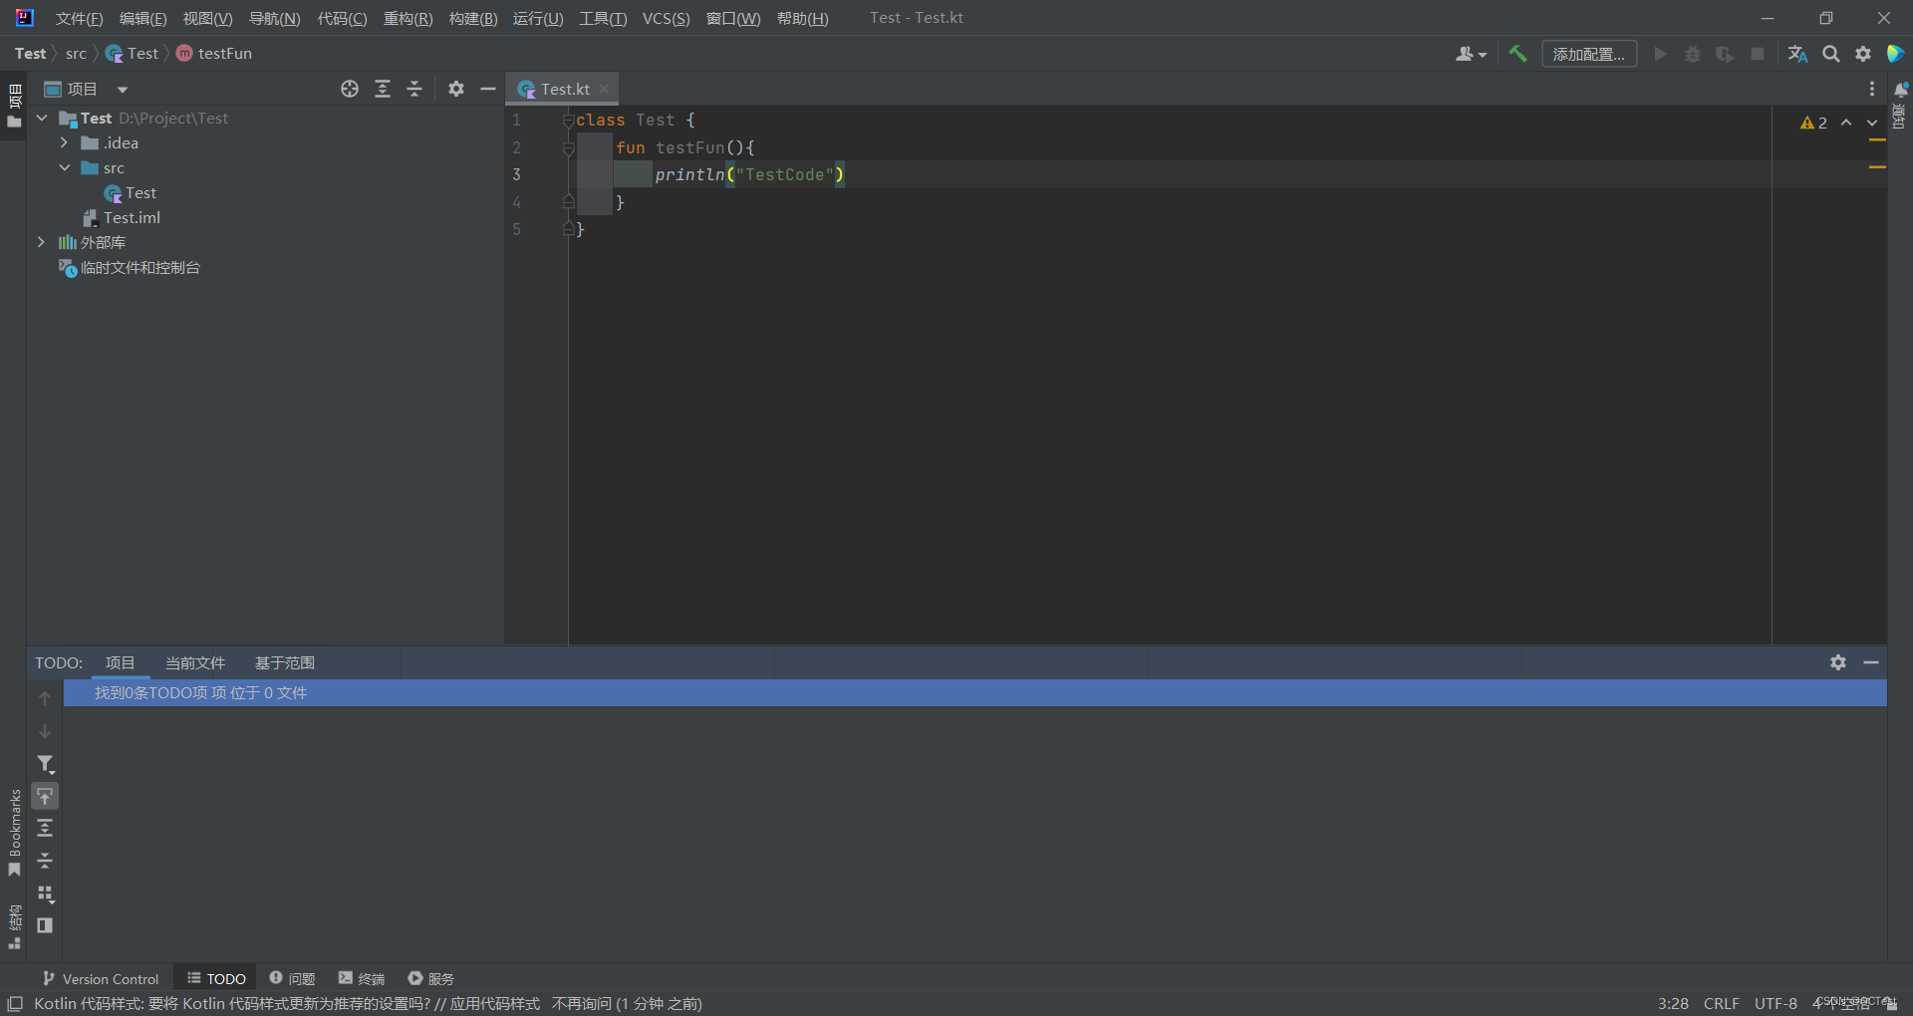Click 不再询问 link in status bar
This screenshot has height=1016, width=1913.
coord(582,1003)
